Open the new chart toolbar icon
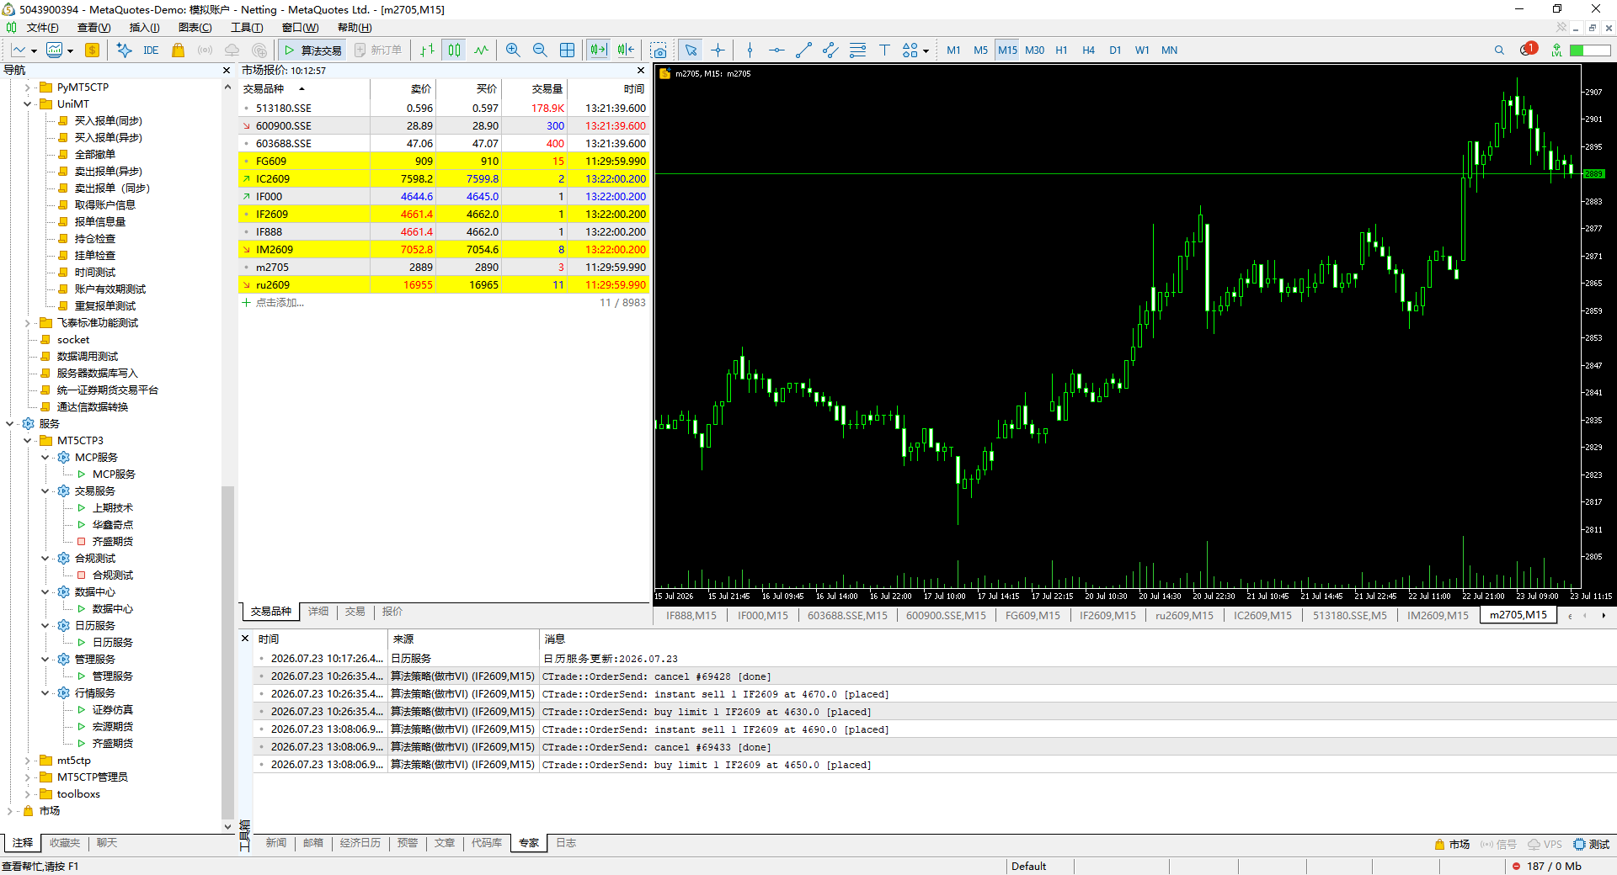 pos(23,50)
